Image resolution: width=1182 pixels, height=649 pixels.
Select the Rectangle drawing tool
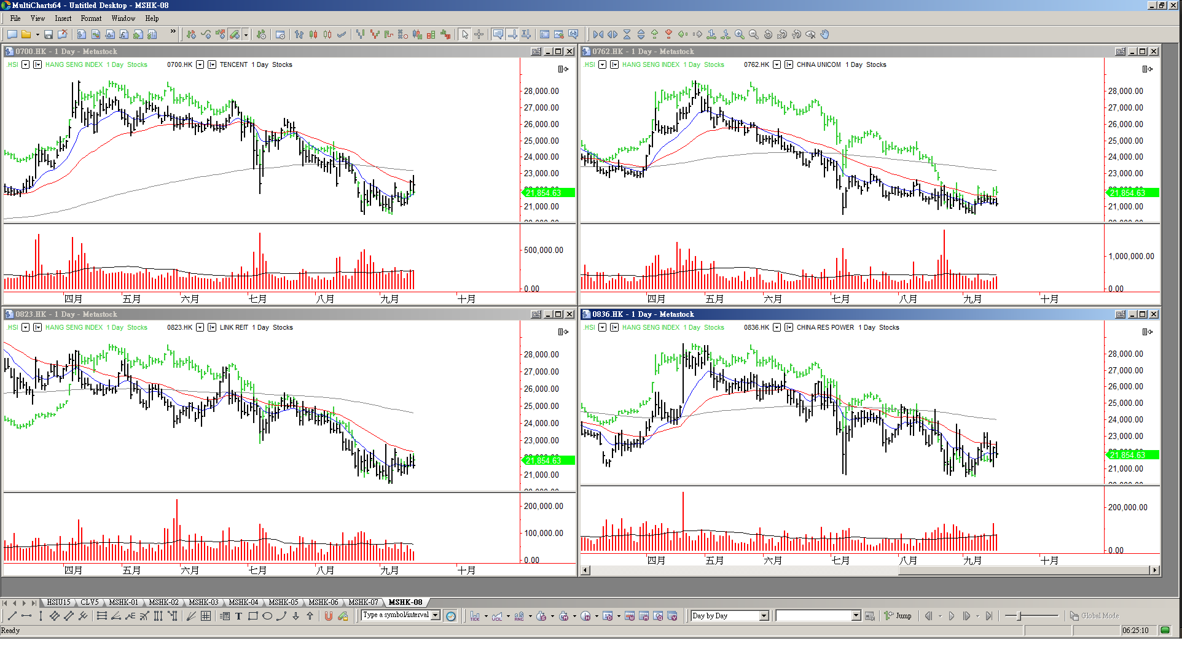click(x=252, y=616)
